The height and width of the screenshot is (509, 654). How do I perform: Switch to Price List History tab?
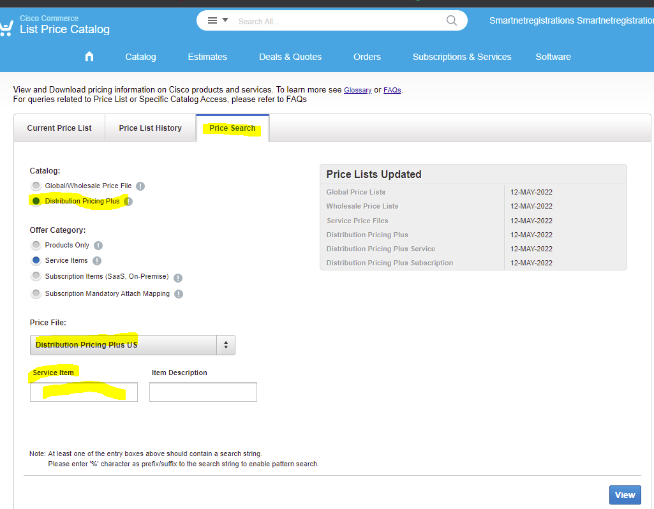(x=150, y=128)
